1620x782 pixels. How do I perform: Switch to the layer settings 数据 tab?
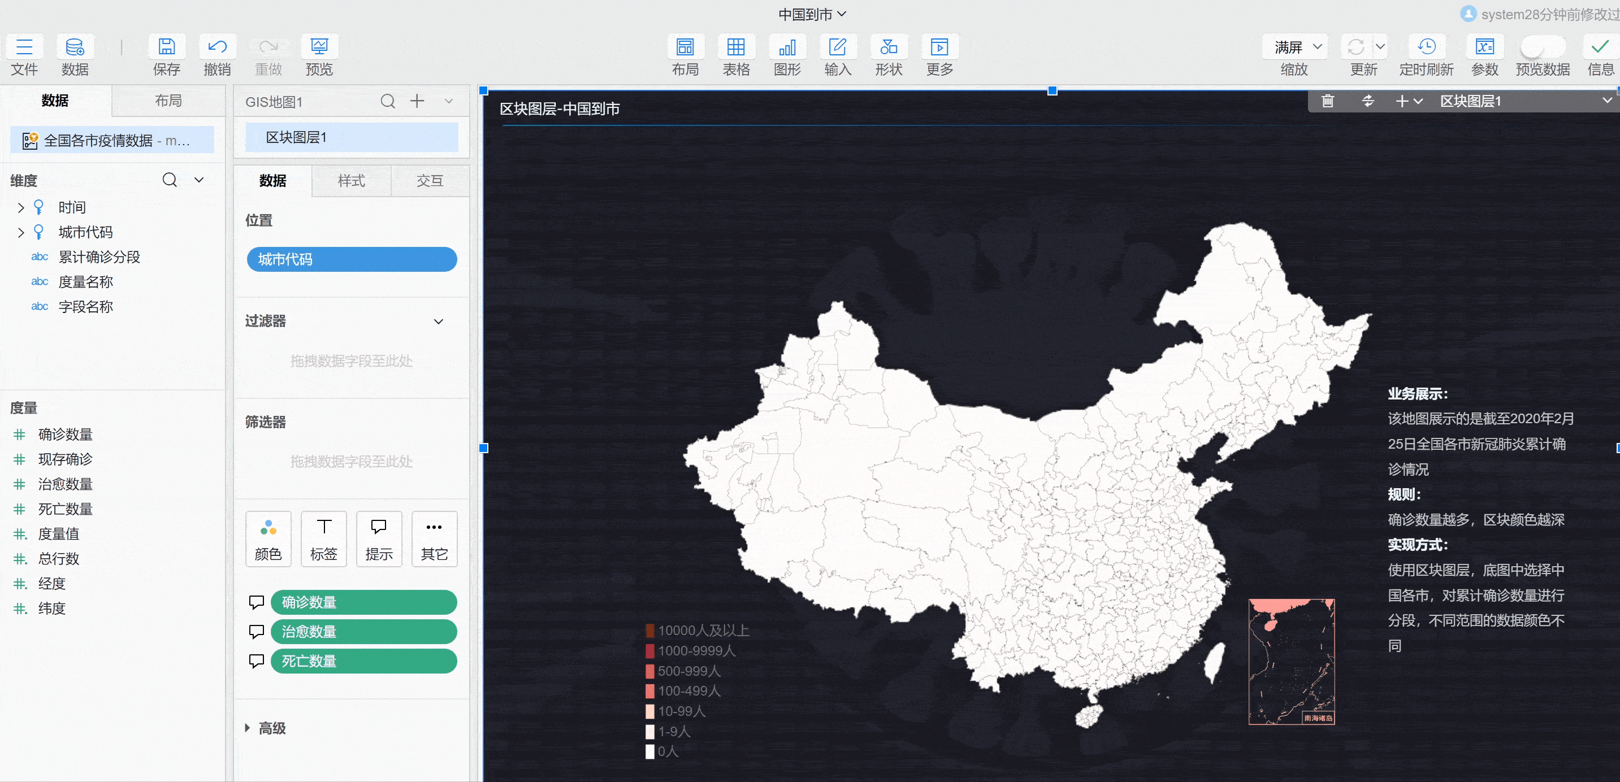pos(272,181)
